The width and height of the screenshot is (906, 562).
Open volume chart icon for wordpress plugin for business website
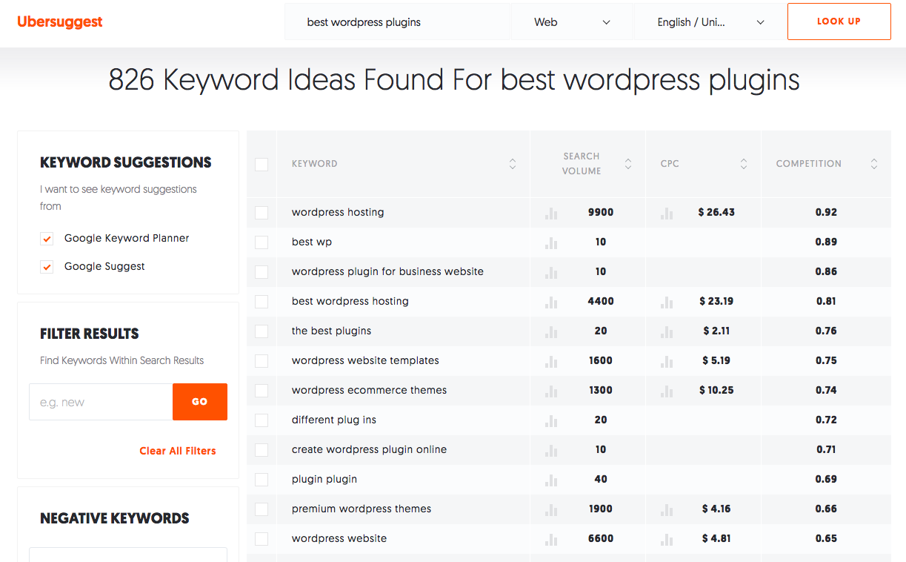(551, 272)
